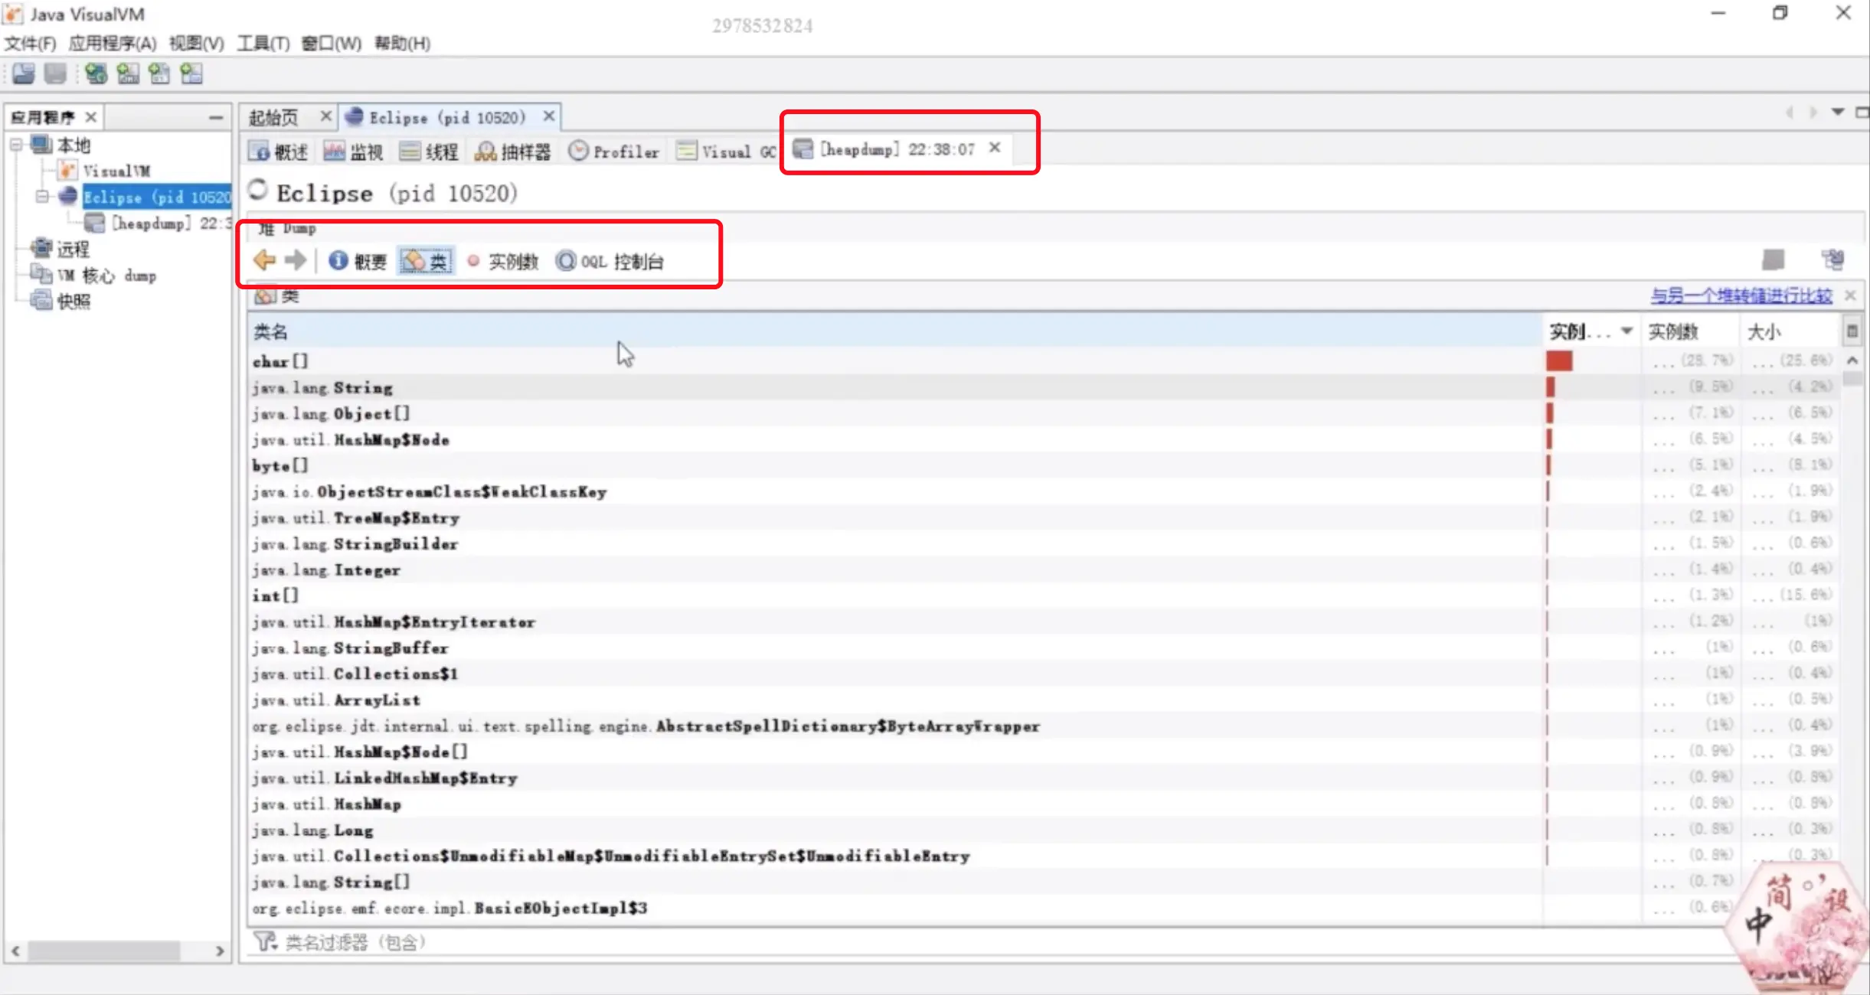Click the class name filter funnel icon
Image resolution: width=1870 pixels, height=995 pixels.
[264, 941]
